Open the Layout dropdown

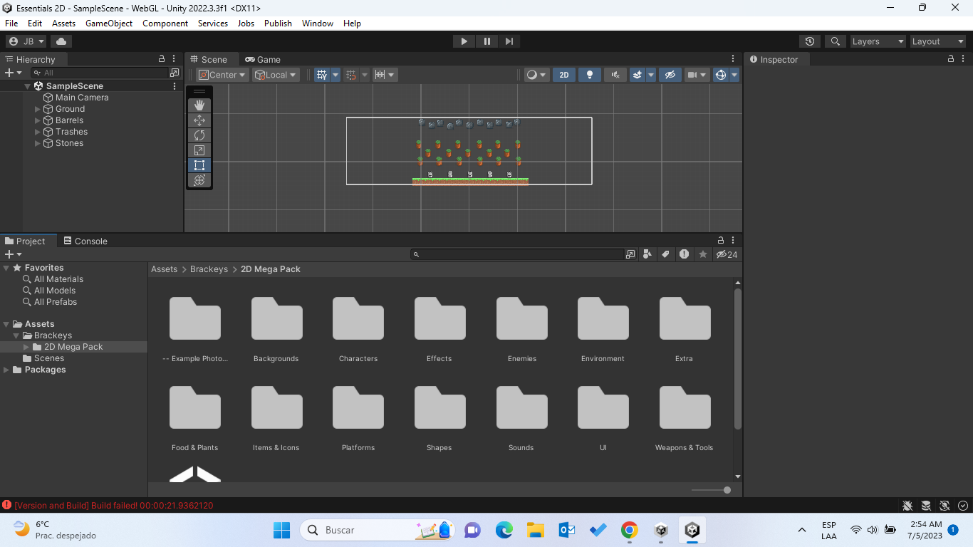pos(937,41)
